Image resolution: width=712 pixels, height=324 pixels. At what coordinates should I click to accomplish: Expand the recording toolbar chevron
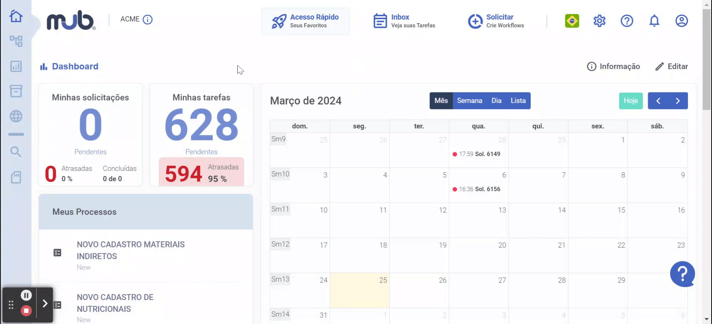45,304
